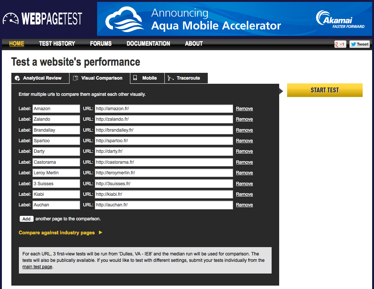Screen dimensions: 374x289
Task: Click the Leroy Merlin label field
Action: click(56, 173)
